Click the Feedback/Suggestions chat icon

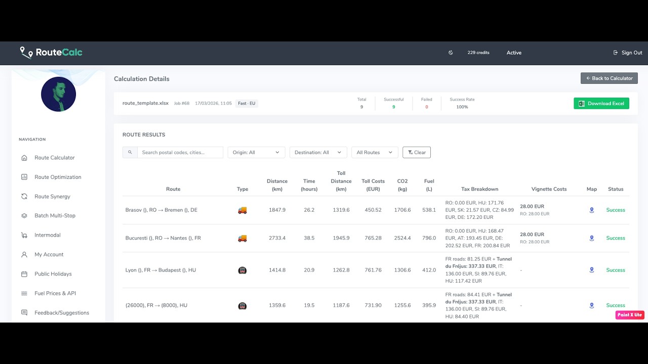24,313
